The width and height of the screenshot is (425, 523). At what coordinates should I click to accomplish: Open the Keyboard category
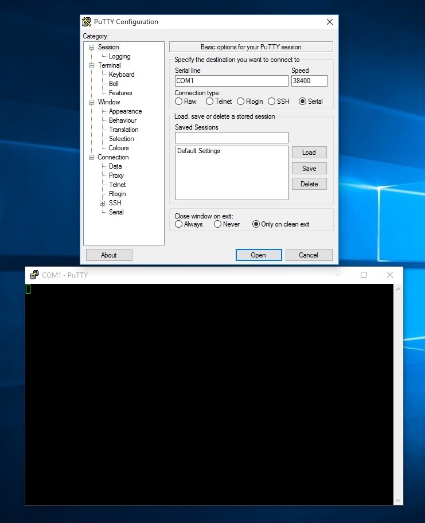(x=122, y=75)
